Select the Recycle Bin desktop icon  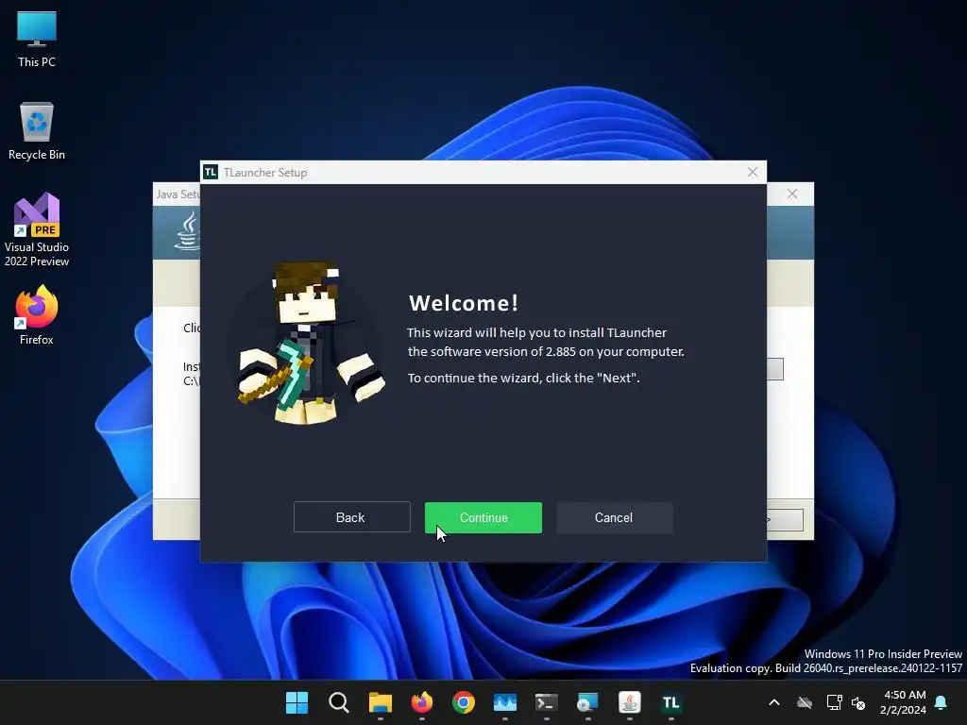pos(37,131)
